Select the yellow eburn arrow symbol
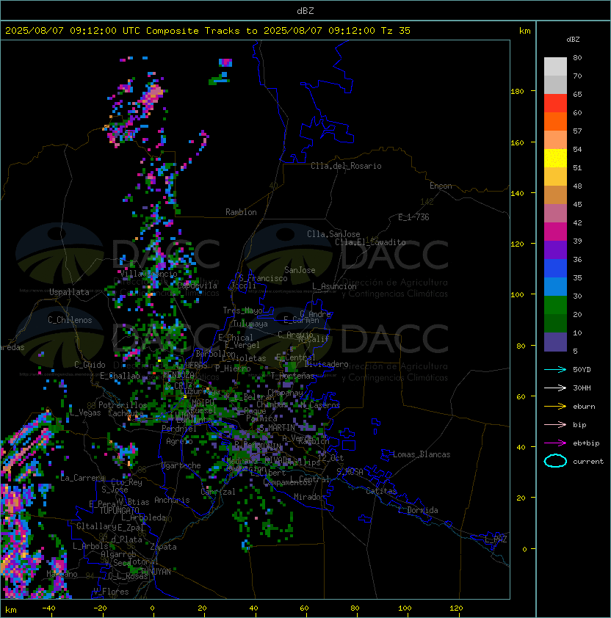This screenshot has width=611, height=618. click(x=555, y=407)
